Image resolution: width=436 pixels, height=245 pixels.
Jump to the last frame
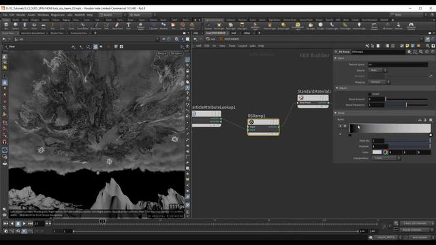coord(30,224)
